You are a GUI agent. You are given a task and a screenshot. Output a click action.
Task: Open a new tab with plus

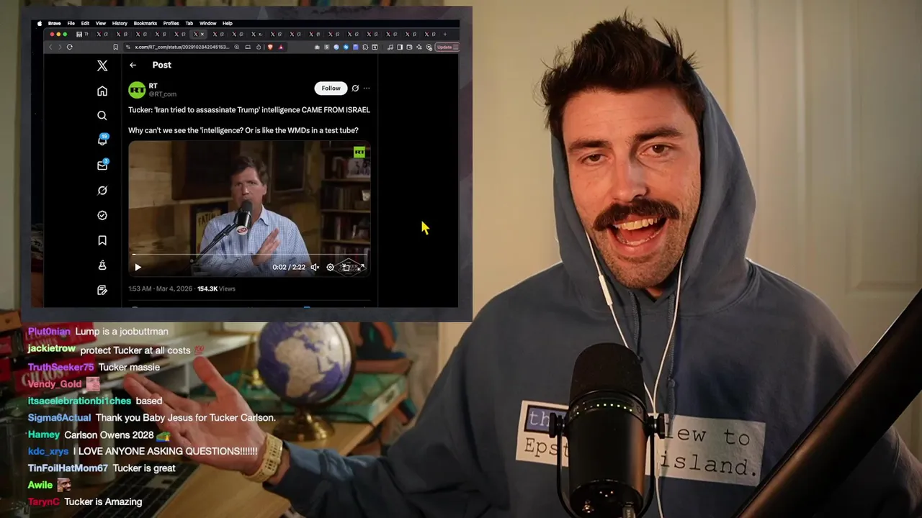point(444,34)
